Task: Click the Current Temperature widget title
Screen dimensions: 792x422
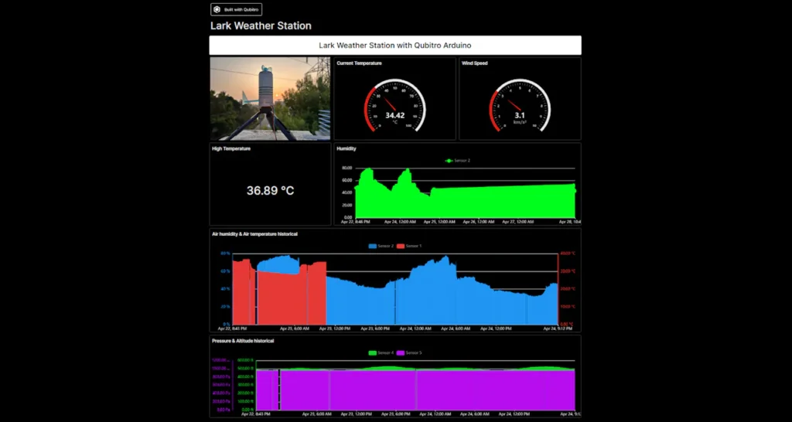Action: (x=359, y=63)
